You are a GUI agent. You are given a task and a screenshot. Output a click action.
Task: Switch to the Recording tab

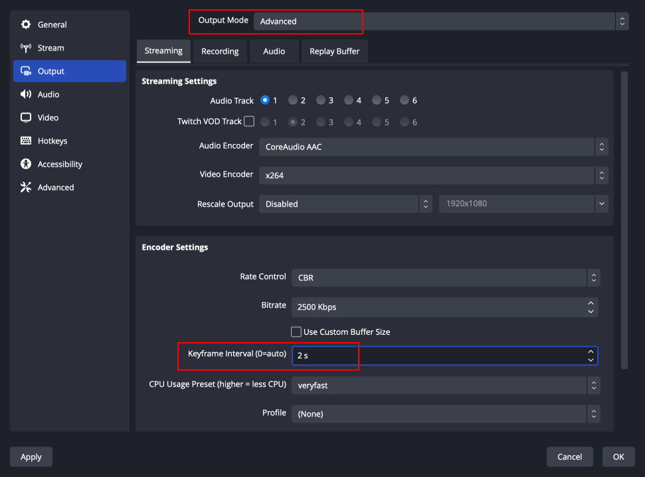220,51
